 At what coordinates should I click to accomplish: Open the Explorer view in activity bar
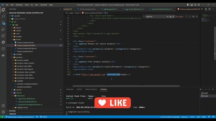click(x=3, y=10)
